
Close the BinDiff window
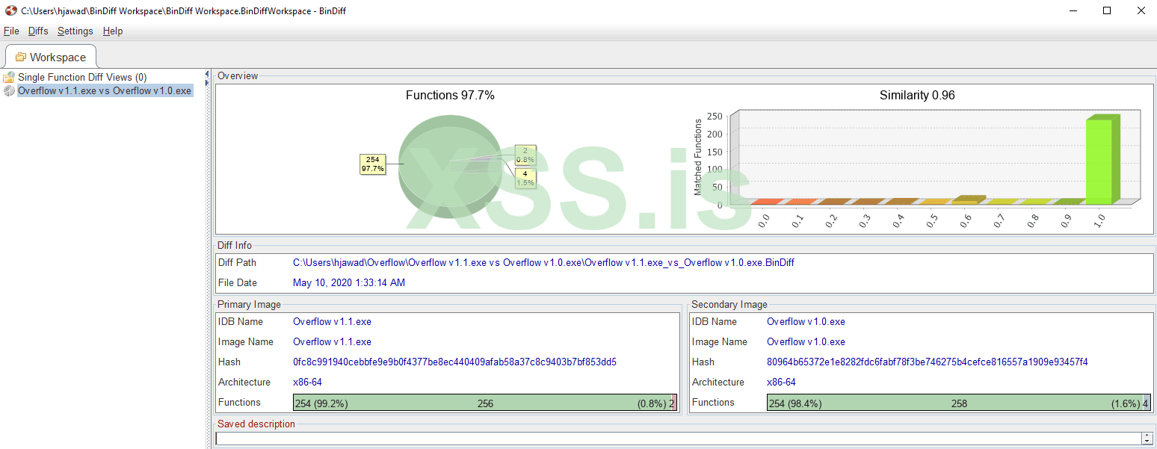tap(1141, 10)
